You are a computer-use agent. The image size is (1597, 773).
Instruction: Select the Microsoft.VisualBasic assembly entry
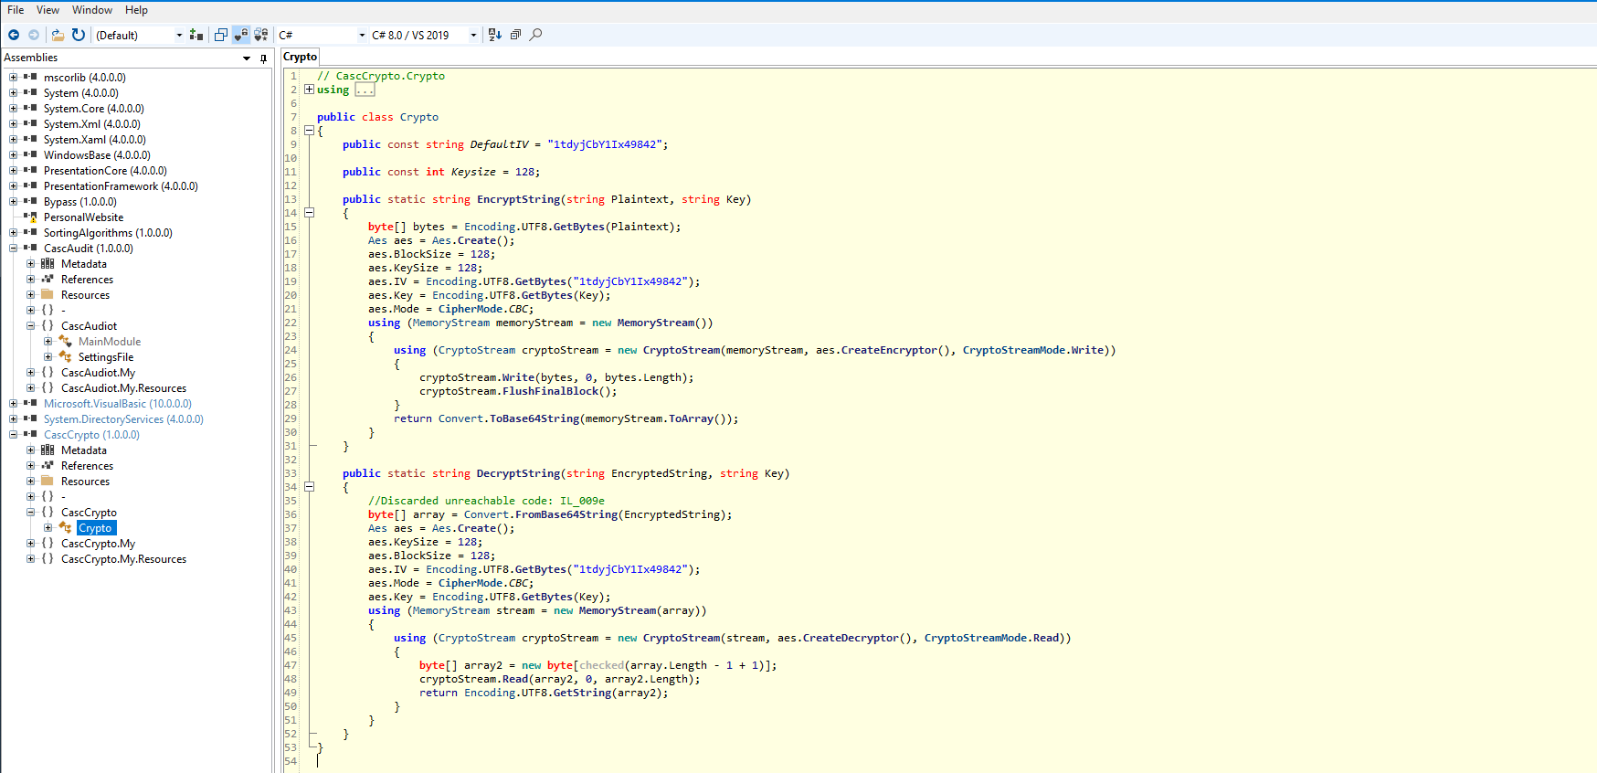(117, 404)
